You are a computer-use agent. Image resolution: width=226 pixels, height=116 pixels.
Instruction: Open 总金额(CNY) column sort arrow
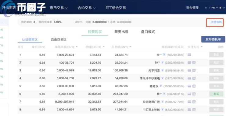coord(130,47)
